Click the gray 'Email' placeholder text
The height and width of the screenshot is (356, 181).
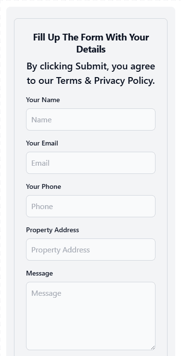40,163
